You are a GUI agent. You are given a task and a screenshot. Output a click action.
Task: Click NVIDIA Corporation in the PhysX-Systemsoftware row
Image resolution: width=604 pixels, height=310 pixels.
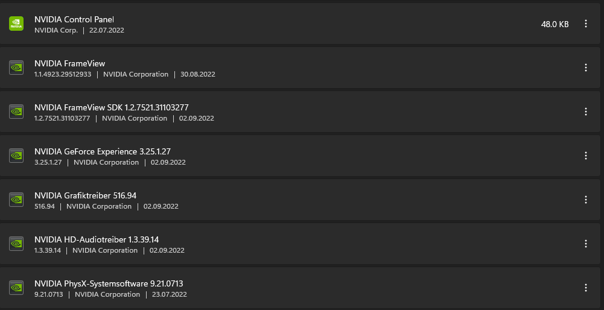point(107,294)
